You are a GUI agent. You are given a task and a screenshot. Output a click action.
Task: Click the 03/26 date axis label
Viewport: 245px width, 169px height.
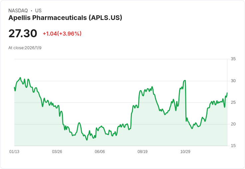(57, 152)
